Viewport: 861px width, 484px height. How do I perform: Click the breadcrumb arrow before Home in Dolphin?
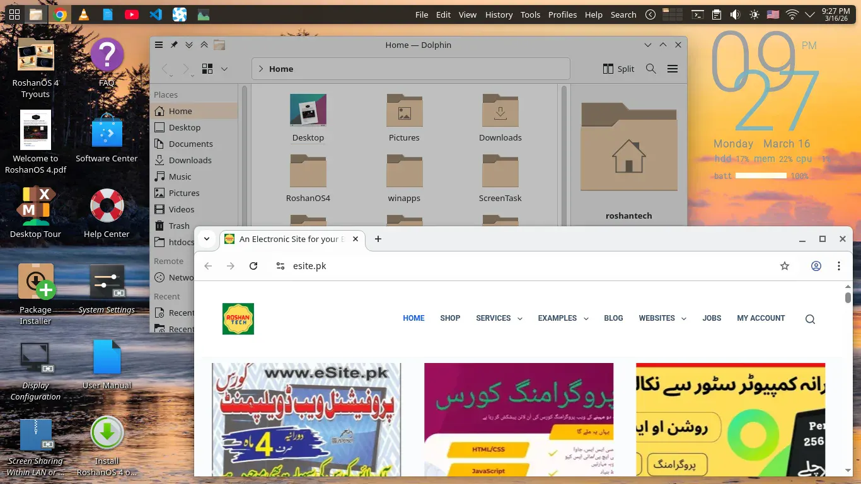[261, 69]
